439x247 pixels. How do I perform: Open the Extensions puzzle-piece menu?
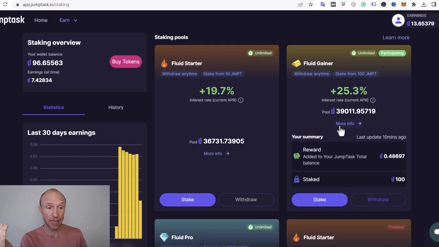point(414,4)
